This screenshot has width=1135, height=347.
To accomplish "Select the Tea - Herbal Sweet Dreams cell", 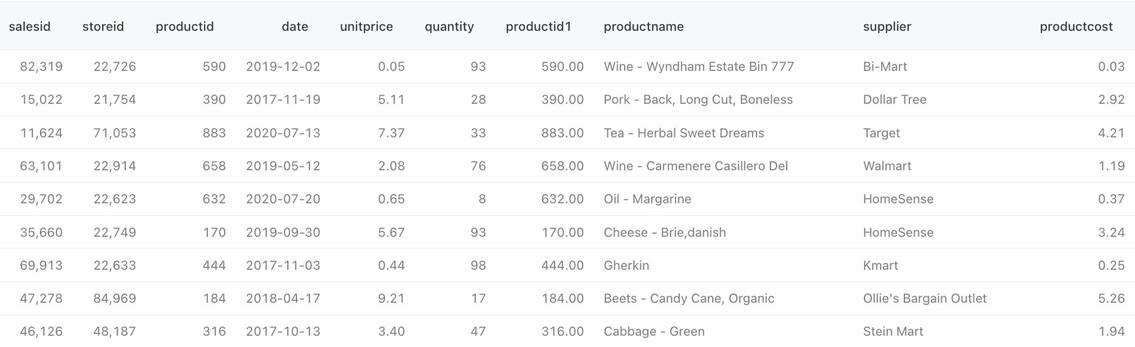I will (684, 133).
